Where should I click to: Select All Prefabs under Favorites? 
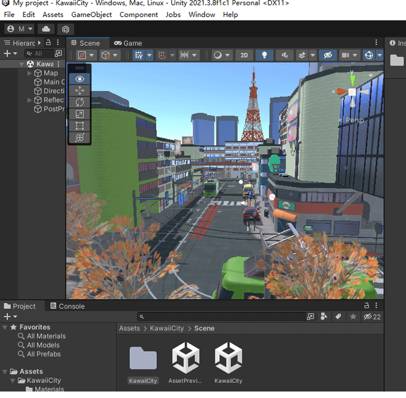[x=43, y=354]
